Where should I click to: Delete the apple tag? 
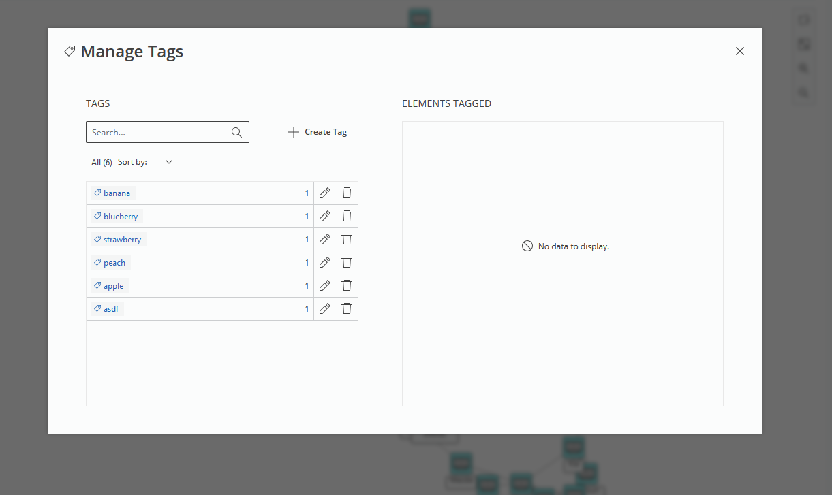click(x=347, y=286)
